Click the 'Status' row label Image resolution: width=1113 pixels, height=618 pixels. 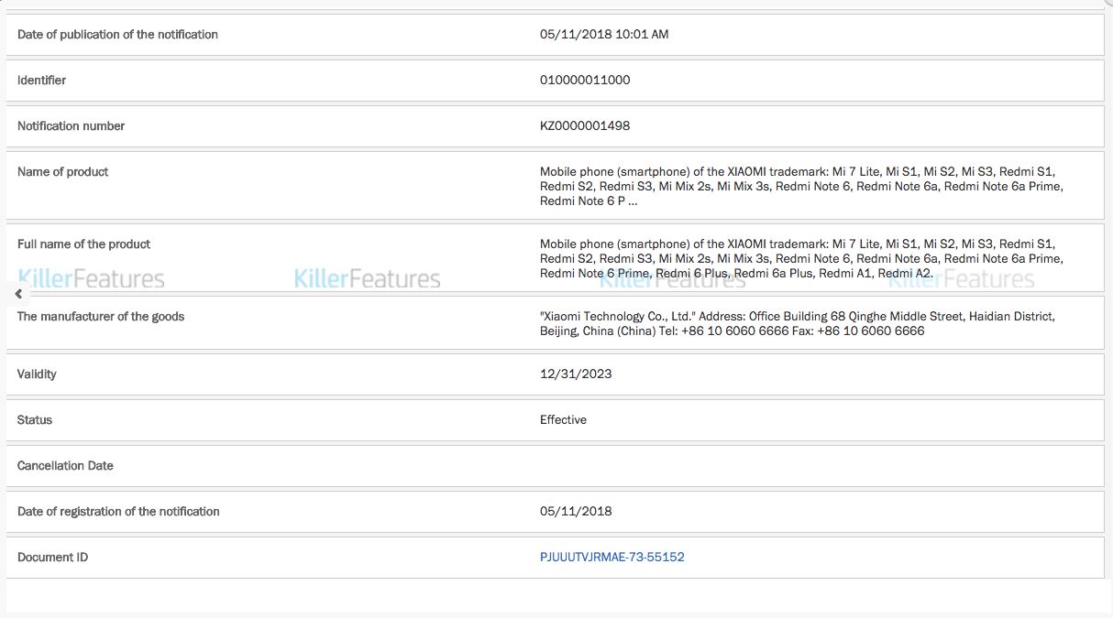tap(35, 419)
